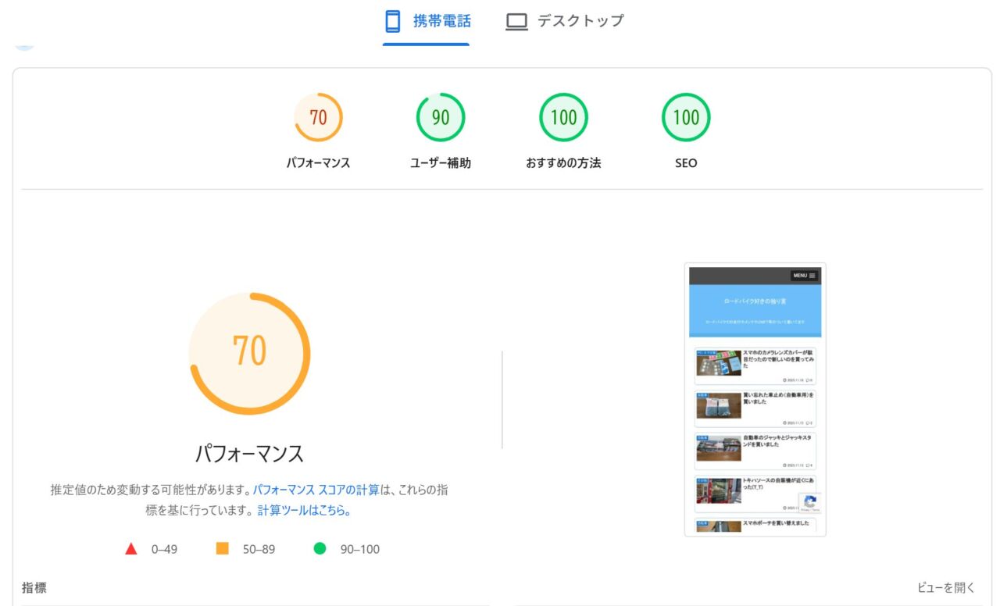
Task: Click the orange square 50–89 legend icon
Action: pos(223,549)
